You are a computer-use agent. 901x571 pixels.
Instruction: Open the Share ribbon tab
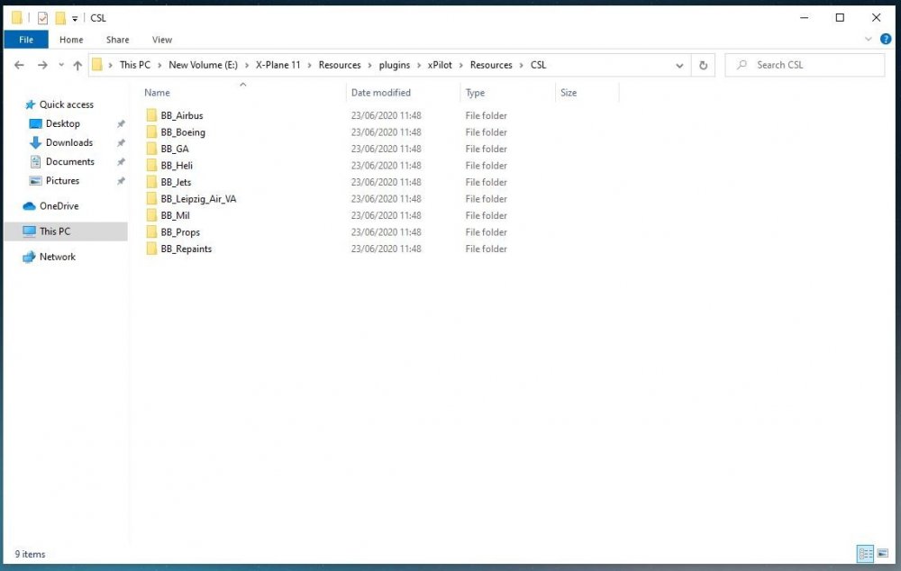[117, 40]
